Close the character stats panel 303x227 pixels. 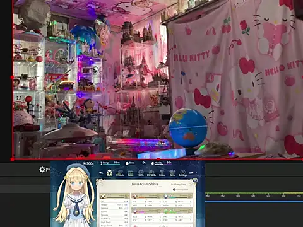[195, 180]
